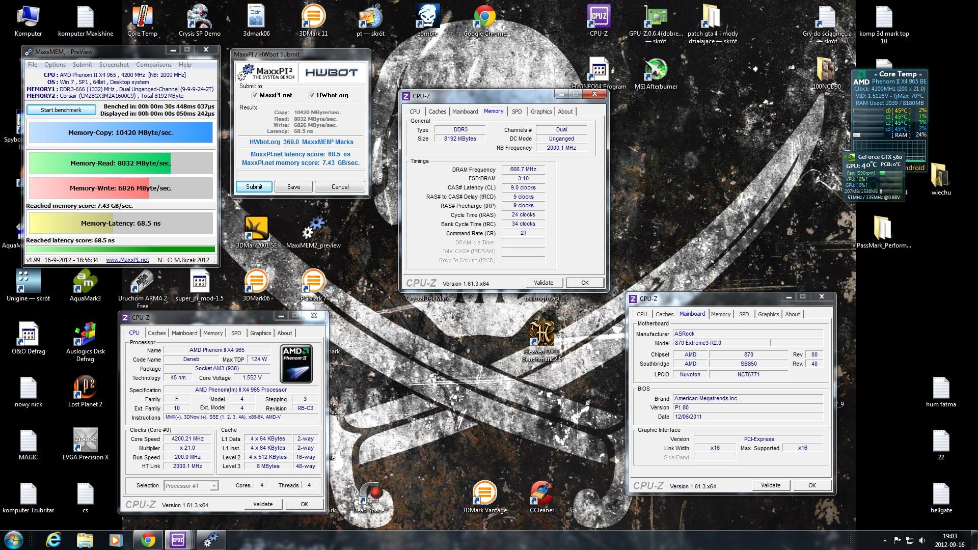Click Save in the HWbot Submit dialog
Image resolution: width=978 pixels, height=550 pixels.
pyautogui.click(x=294, y=187)
